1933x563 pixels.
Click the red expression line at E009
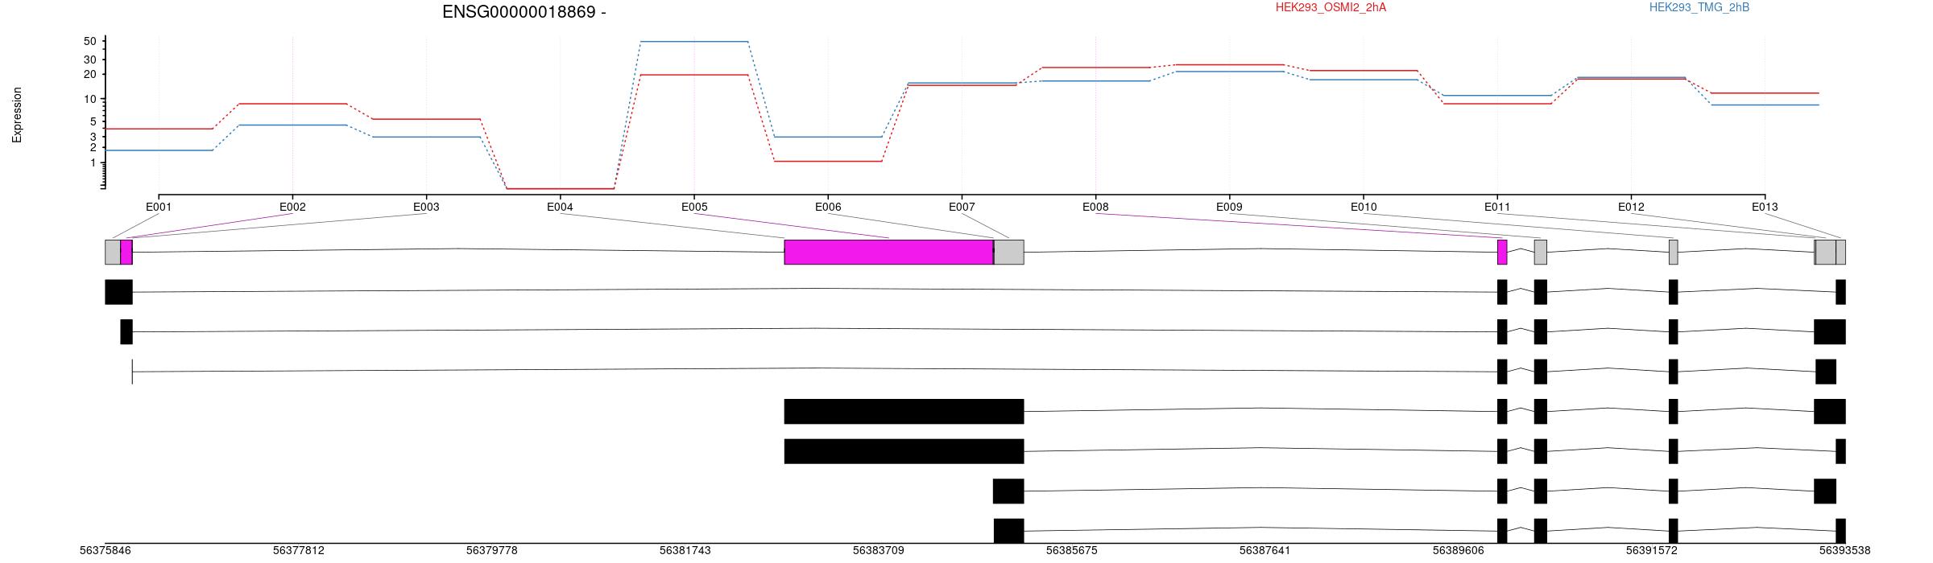click(x=1229, y=64)
